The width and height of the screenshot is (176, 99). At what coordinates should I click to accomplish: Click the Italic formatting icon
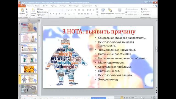tap(53, 14)
